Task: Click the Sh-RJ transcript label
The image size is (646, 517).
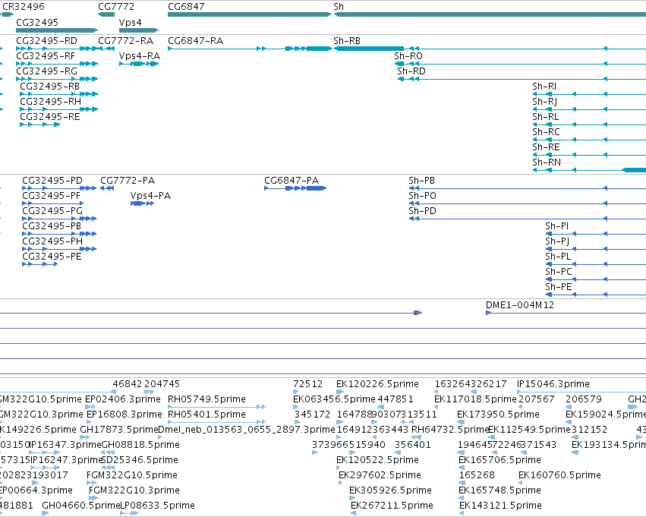Action: point(544,101)
